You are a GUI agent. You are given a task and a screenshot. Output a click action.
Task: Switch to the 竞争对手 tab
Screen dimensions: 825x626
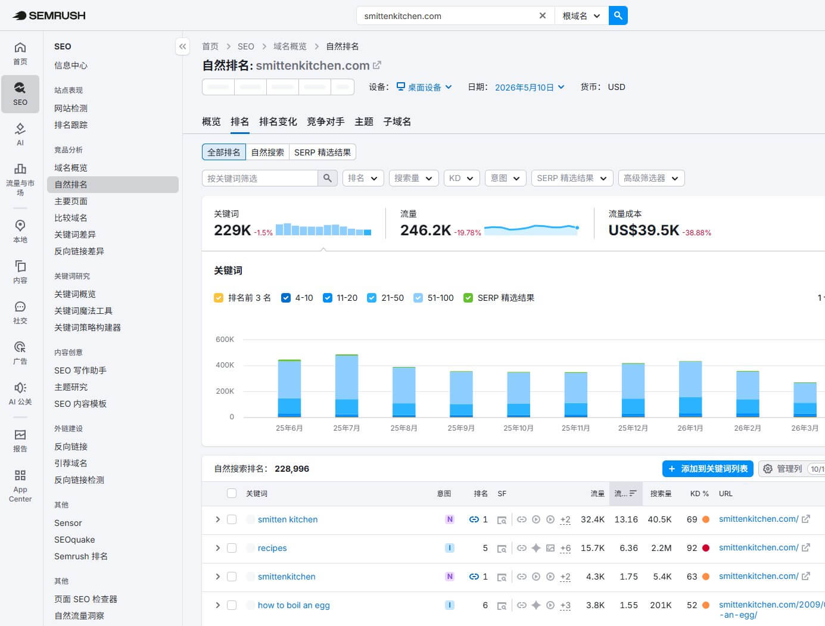pos(326,122)
